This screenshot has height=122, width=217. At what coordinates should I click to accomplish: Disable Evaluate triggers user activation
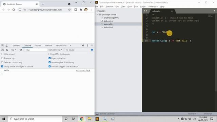pyautogui.click(x=50, y=66)
